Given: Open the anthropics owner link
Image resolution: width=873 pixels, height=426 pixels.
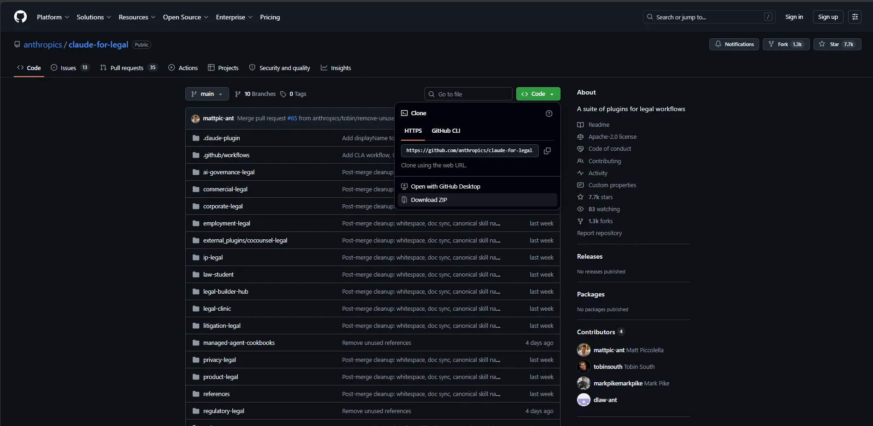Looking at the screenshot, I should [42, 45].
